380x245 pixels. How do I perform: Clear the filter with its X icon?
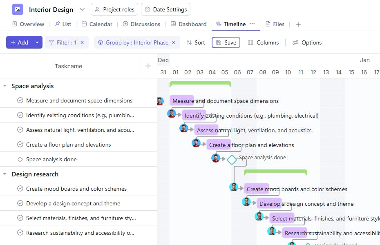tap(82, 42)
